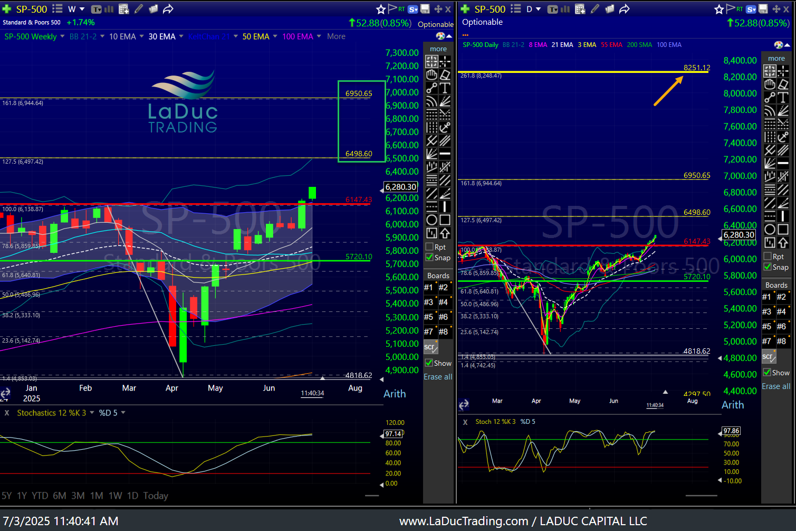
Task: Select the text T tool in daily drawing palette
Action: click(783, 97)
